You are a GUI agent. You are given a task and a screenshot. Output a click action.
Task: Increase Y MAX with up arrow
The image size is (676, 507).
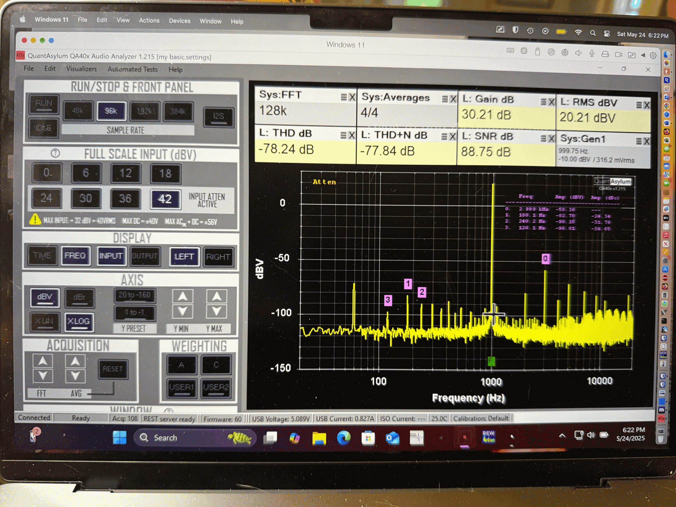click(217, 296)
